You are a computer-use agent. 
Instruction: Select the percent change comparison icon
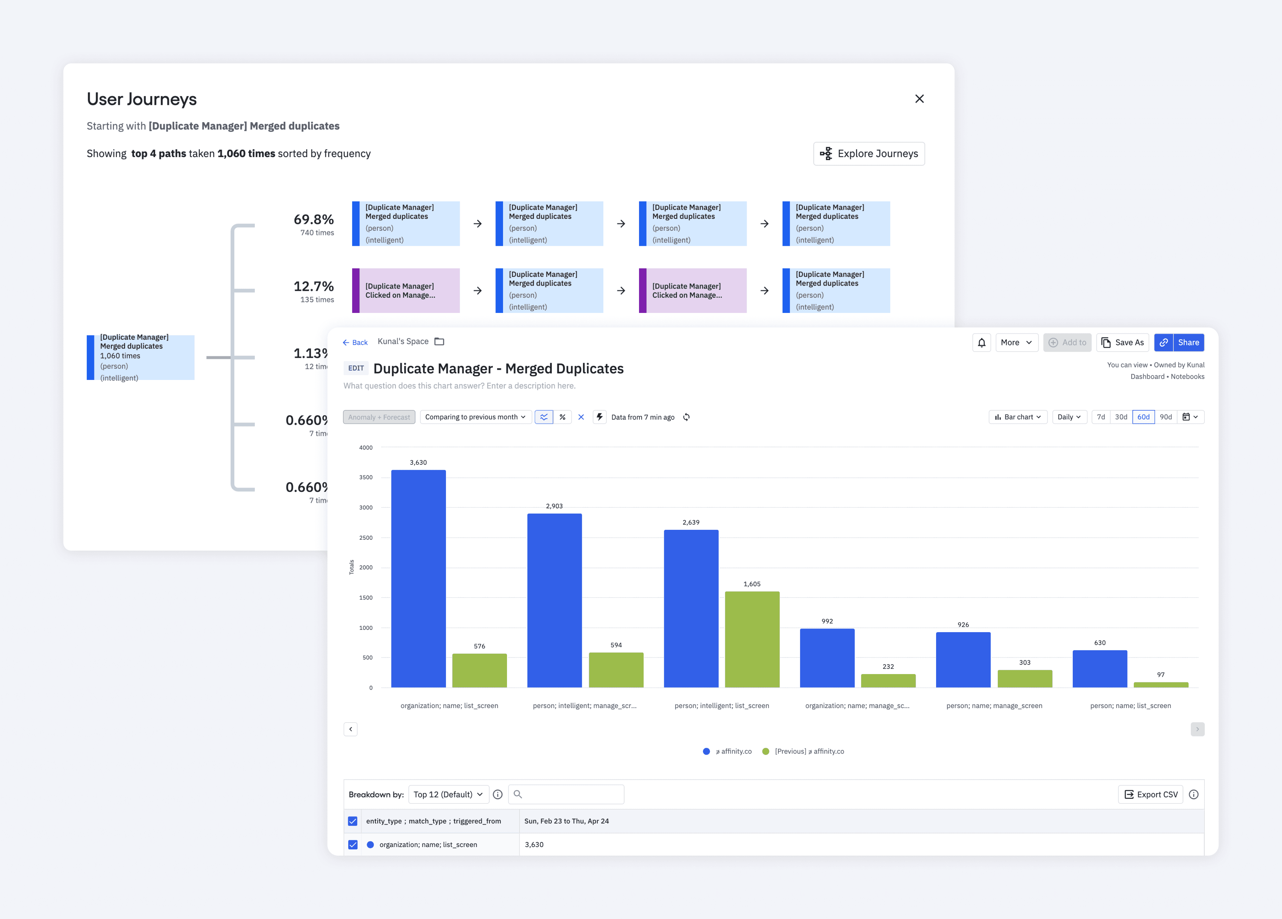click(562, 417)
